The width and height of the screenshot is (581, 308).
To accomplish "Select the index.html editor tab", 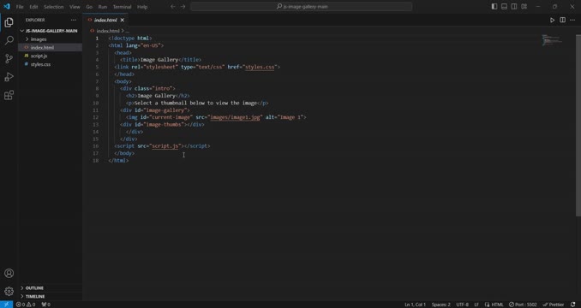I will point(105,20).
